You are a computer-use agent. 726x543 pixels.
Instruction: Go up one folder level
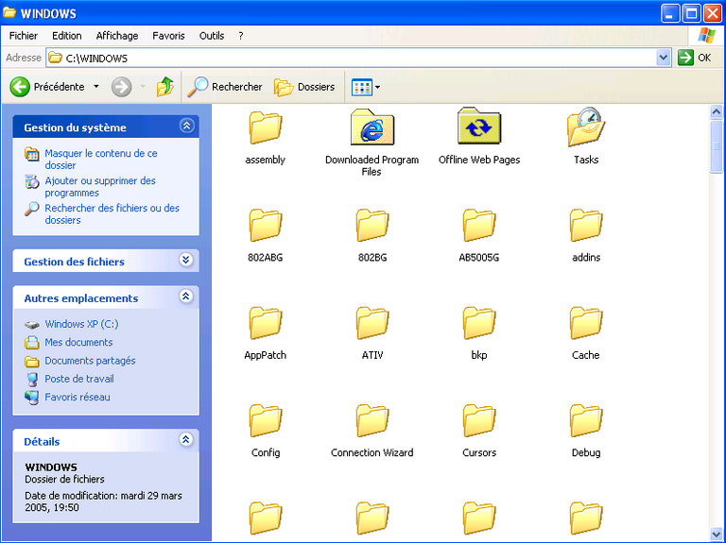pos(164,87)
